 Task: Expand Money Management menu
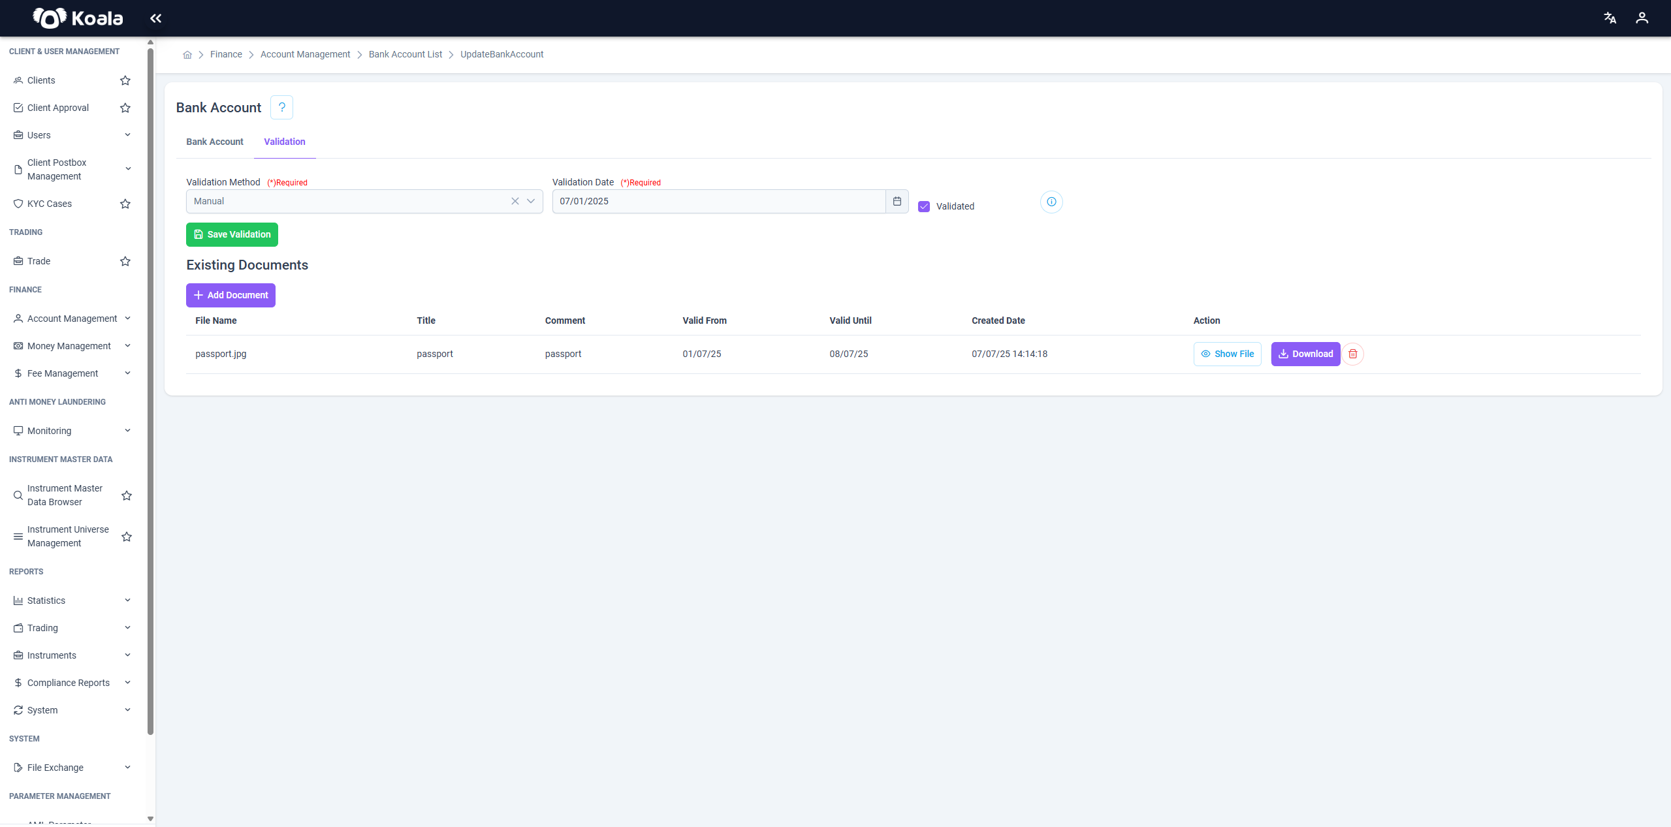click(x=72, y=346)
